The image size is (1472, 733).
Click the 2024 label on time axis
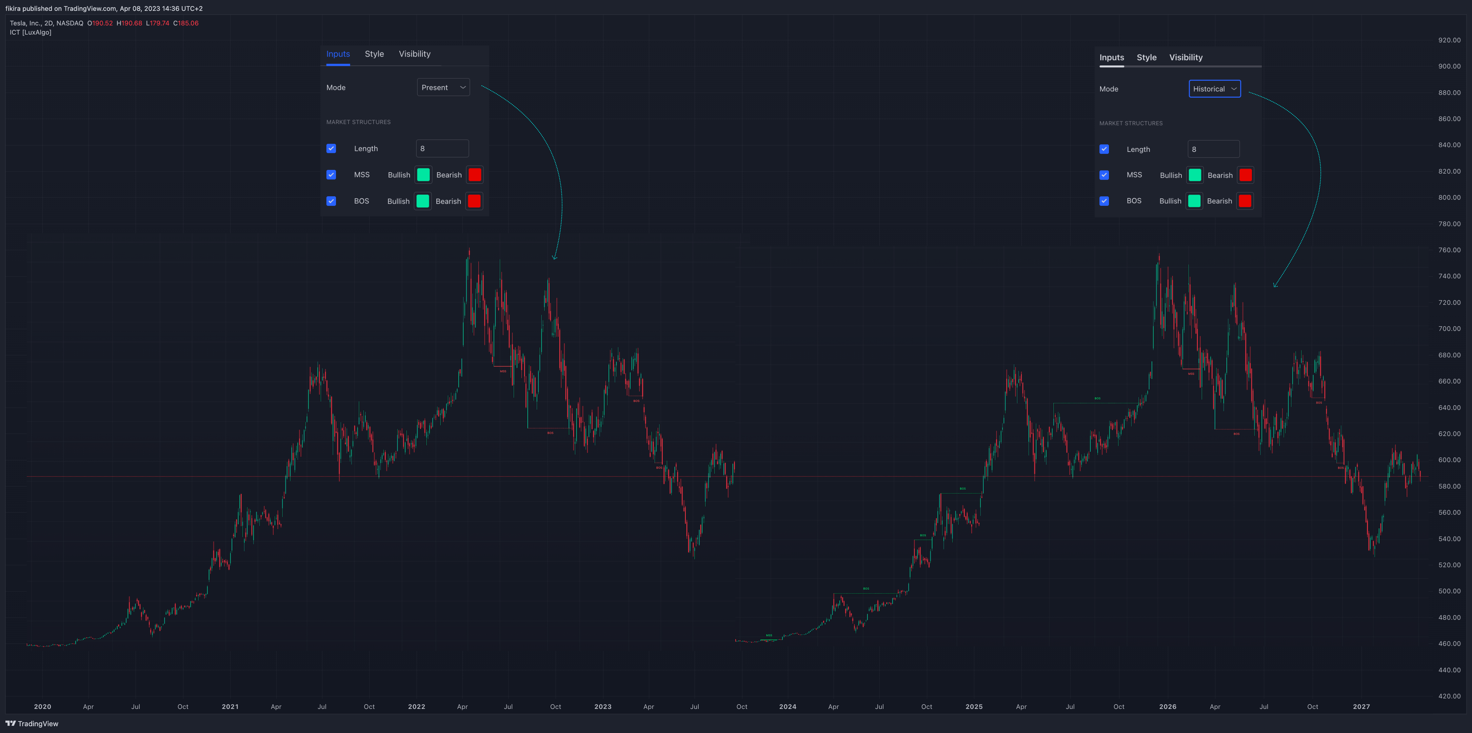pyautogui.click(x=788, y=707)
